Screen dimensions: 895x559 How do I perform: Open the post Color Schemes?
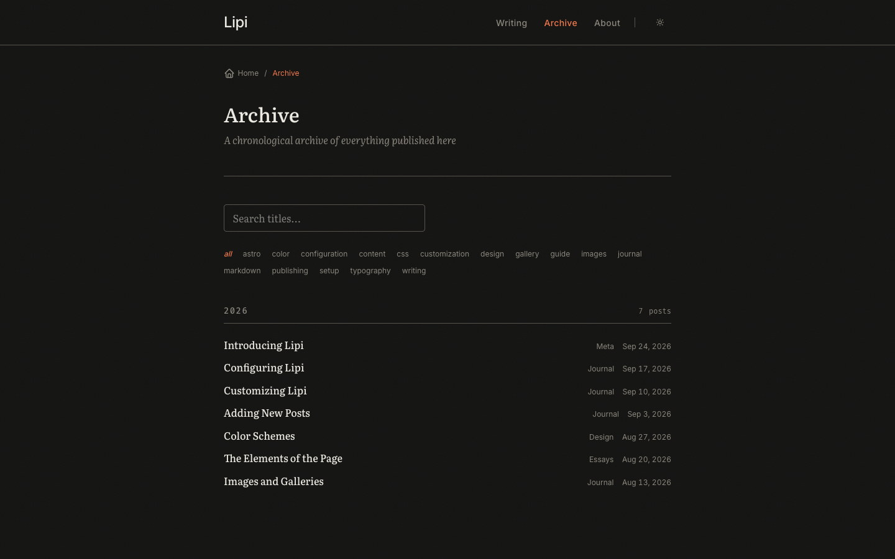[259, 436]
